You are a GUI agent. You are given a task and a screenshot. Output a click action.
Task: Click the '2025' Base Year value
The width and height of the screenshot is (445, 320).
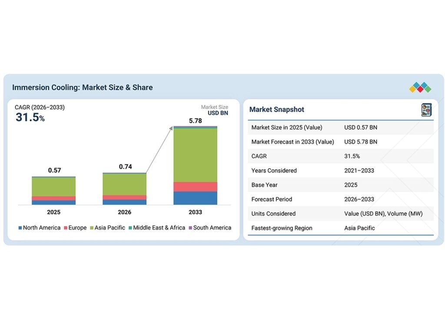pos(351,185)
